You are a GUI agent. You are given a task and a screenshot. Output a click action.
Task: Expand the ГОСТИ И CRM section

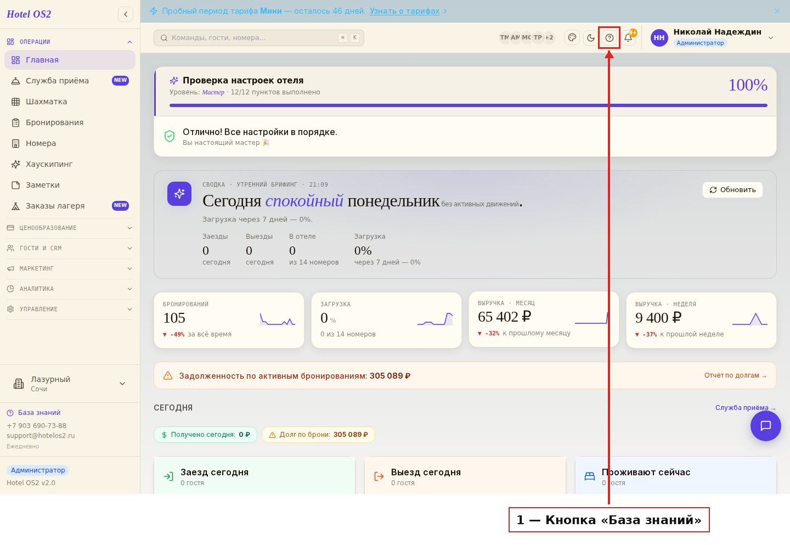point(70,248)
